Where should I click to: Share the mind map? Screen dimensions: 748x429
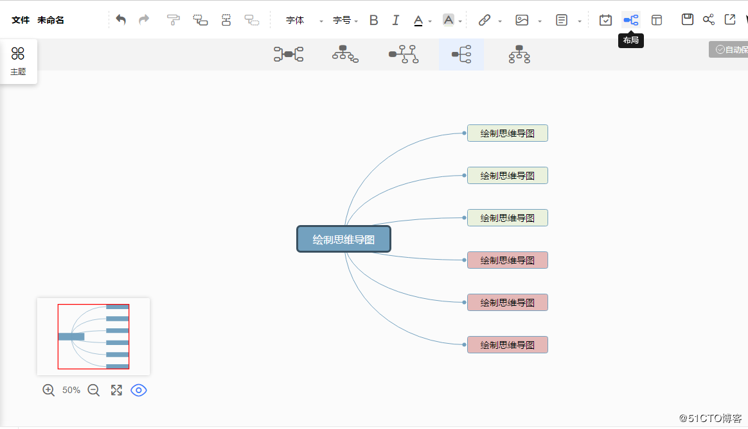708,19
